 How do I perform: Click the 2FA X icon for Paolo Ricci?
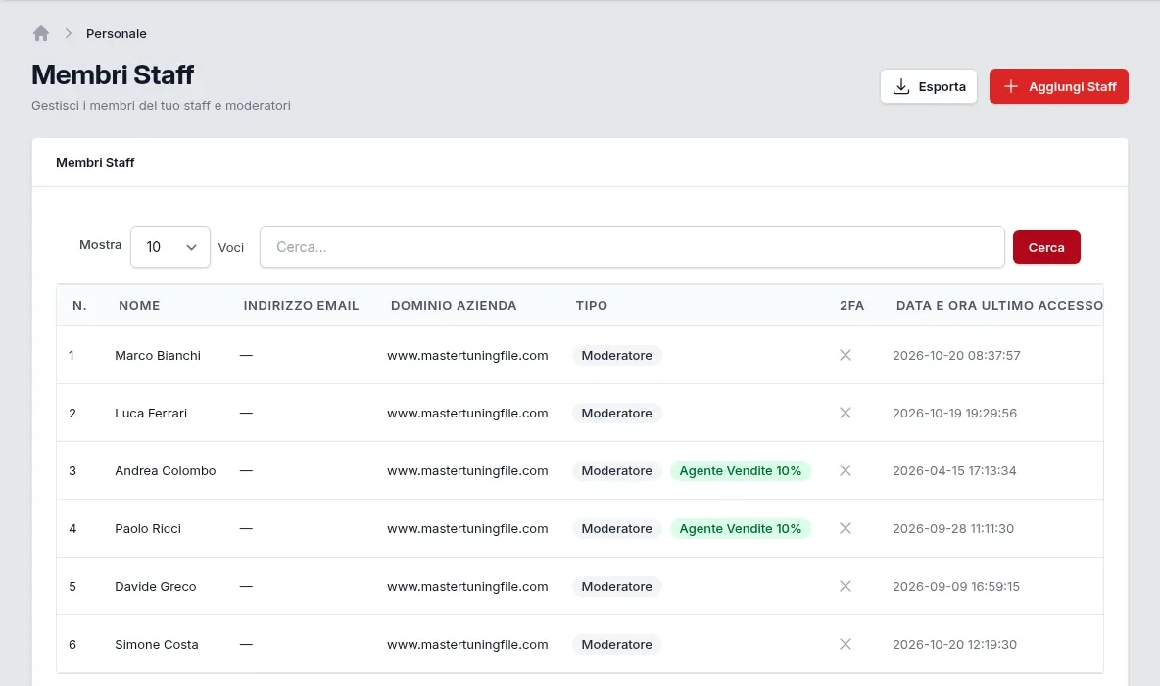[x=845, y=528]
